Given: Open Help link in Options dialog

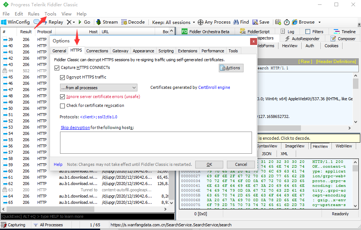Looking at the screenshot, I should click(x=58, y=164).
